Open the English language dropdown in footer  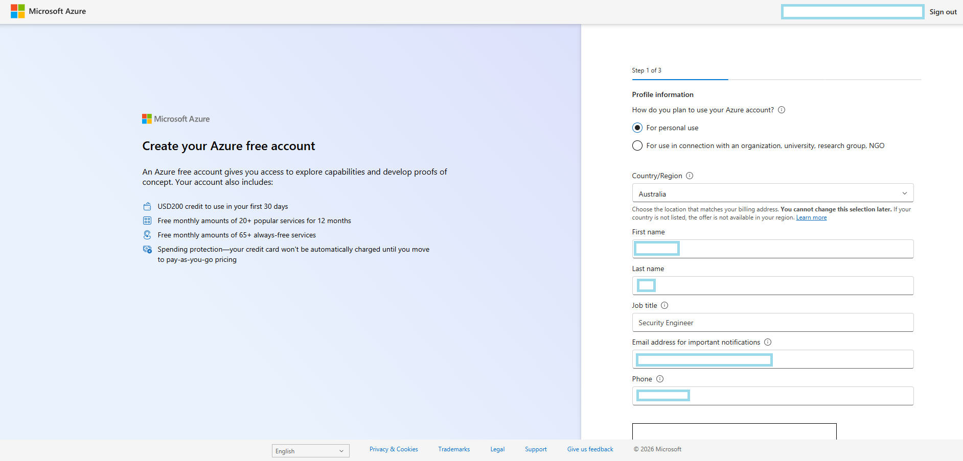(311, 451)
